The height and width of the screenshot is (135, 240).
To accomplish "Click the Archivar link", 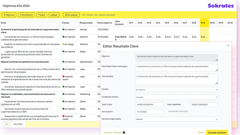I will pos(108,133).
